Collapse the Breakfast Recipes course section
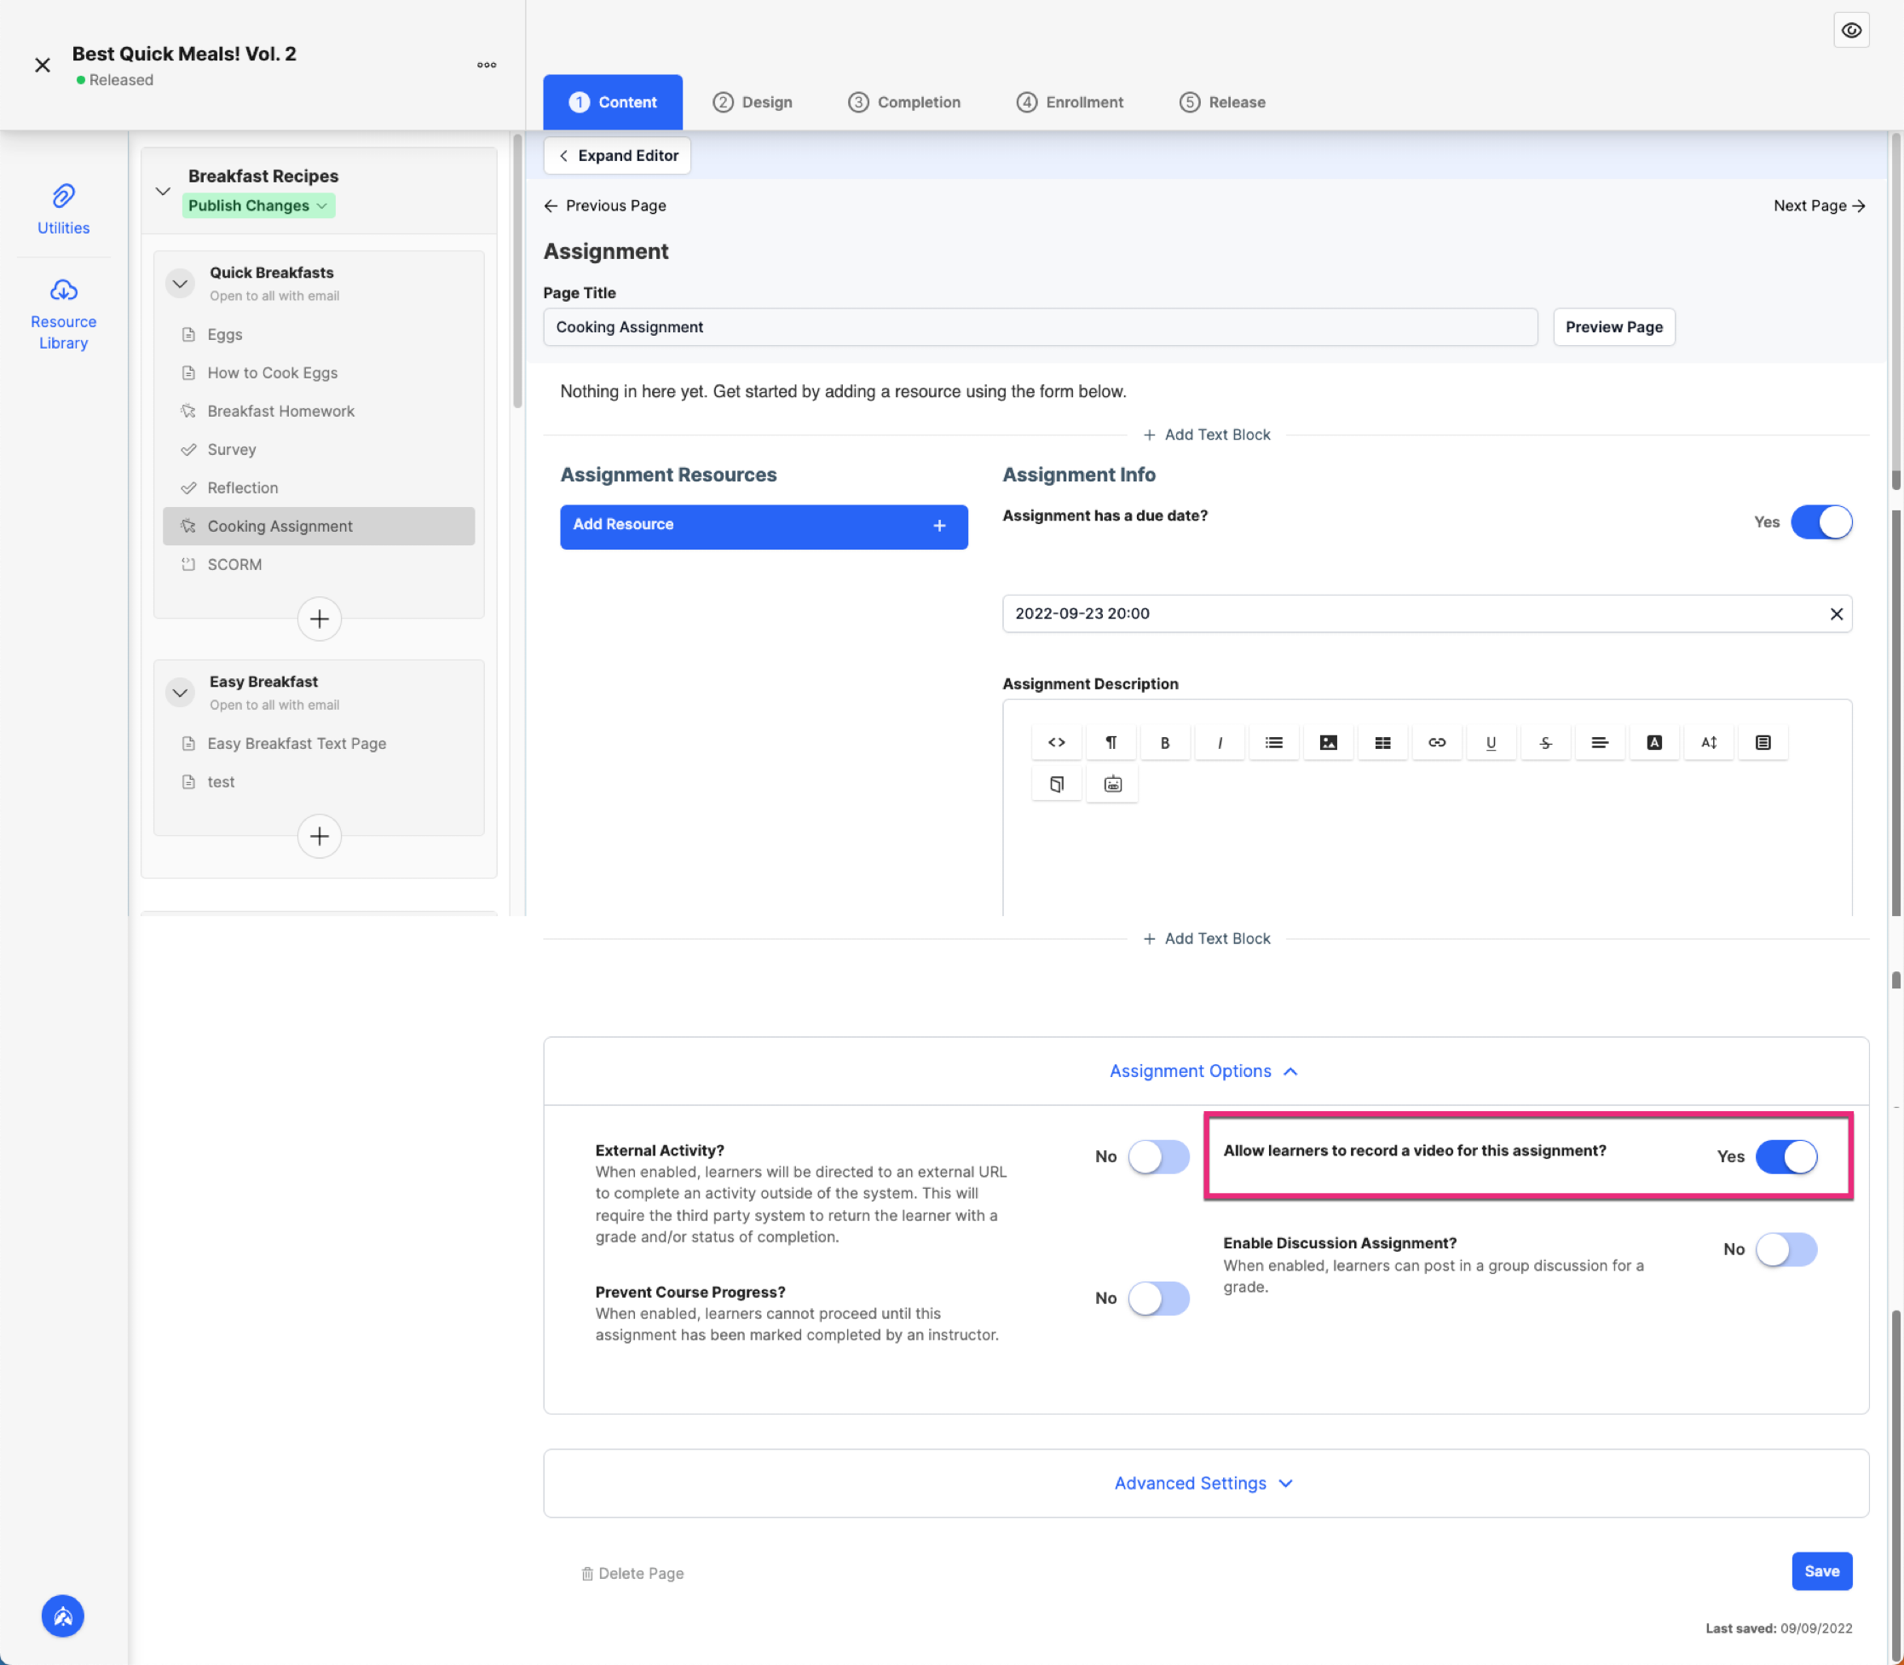This screenshot has height=1665, width=1904. (x=163, y=191)
